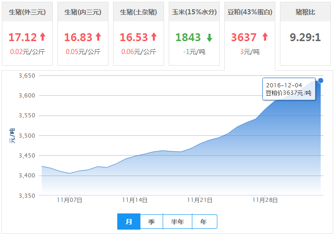
Task: Click the 2016-12-04 tooltip box
Action: click(289, 89)
